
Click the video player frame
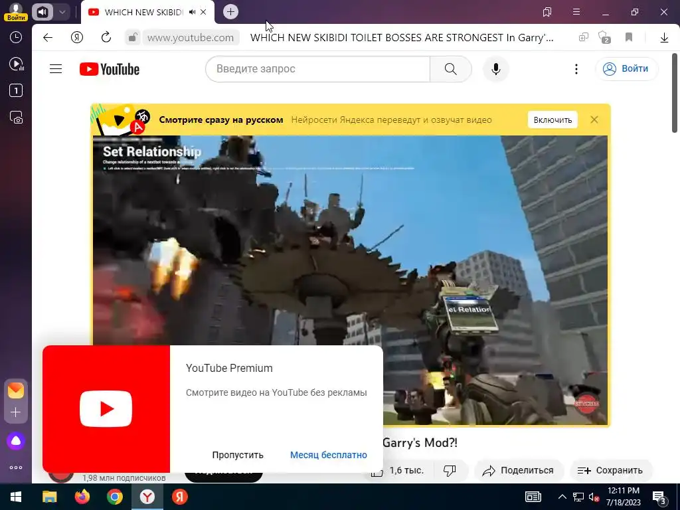(350, 280)
